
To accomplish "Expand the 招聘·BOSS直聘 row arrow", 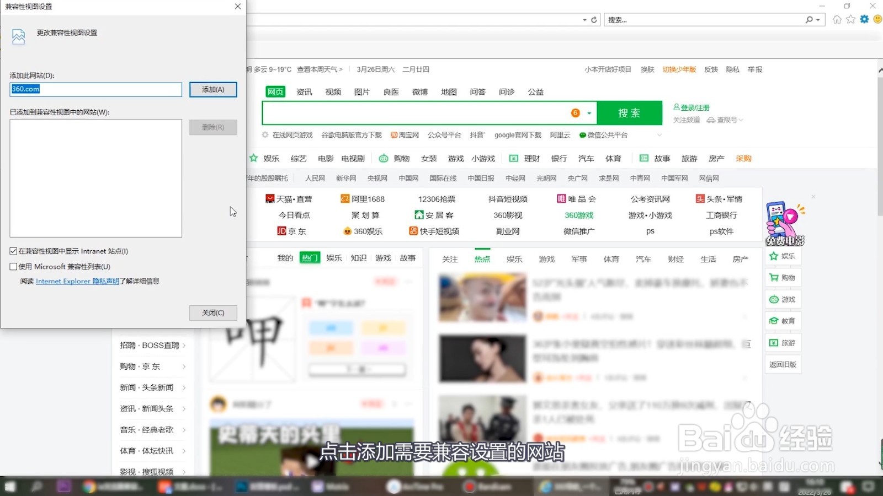I will [x=184, y=346].
